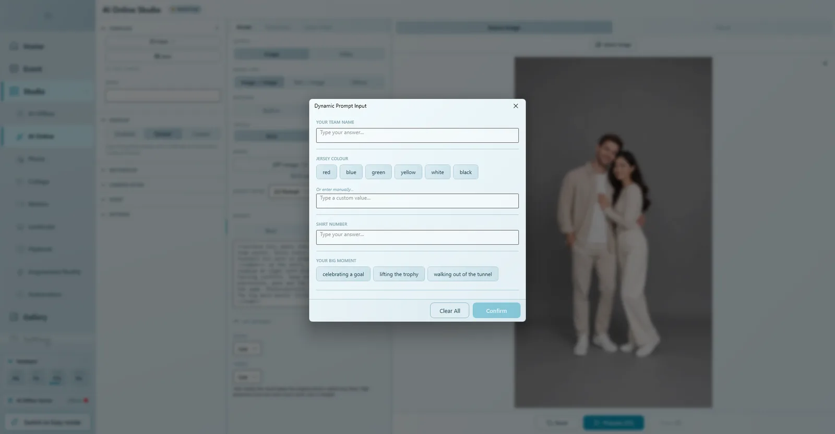
Task: Click the 'Or enter manually...' hint text
Action: (335, 190)
